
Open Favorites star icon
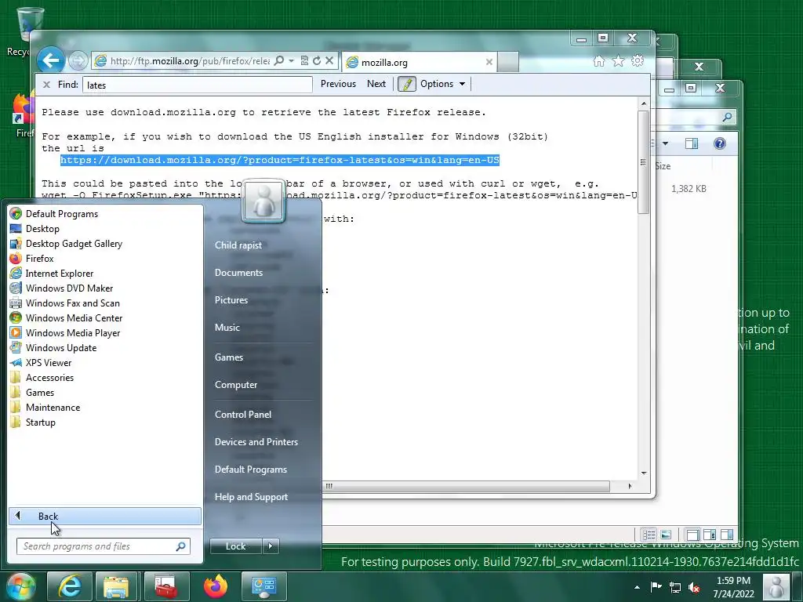[618, 61]
